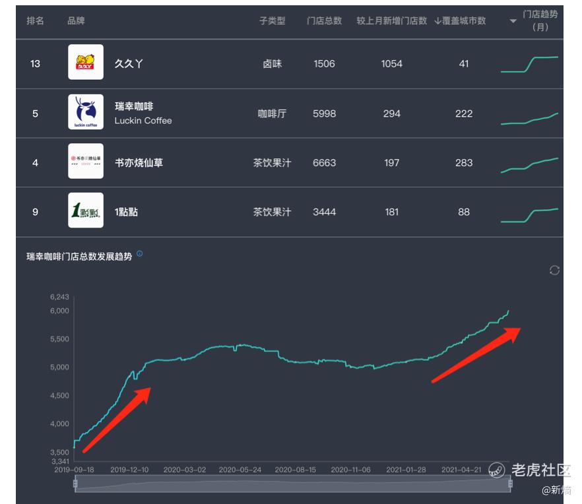582x504 pixels.
Task: Click covered cities value 88
Action: click(x=464, y=212)
